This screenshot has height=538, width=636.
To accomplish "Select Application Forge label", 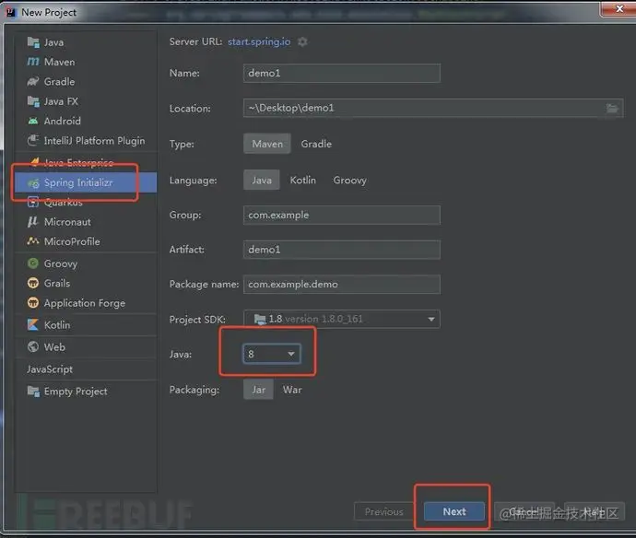I will 85,303.
